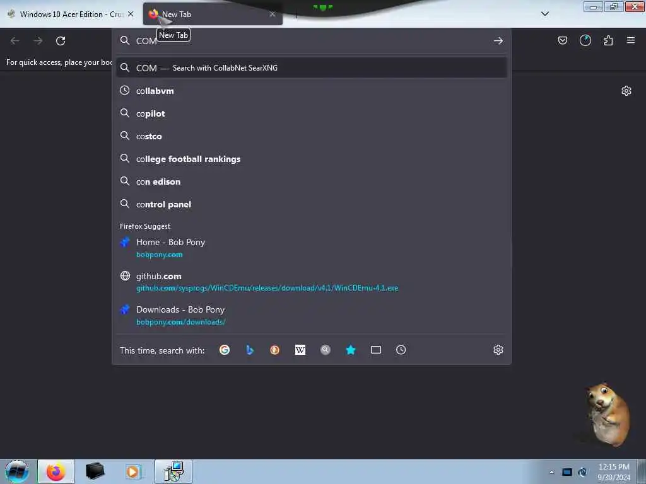Reload the current page

[61, 41]
